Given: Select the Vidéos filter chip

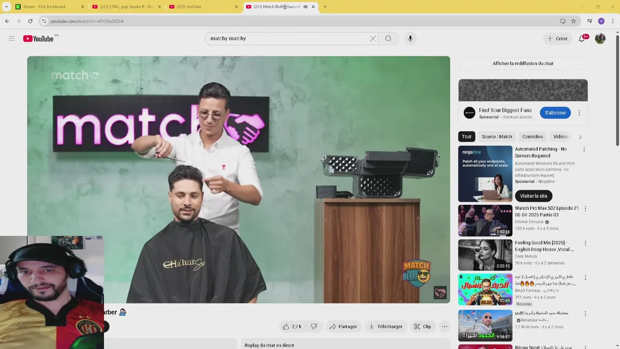Looking at the screenshot, I should [561, 137].
